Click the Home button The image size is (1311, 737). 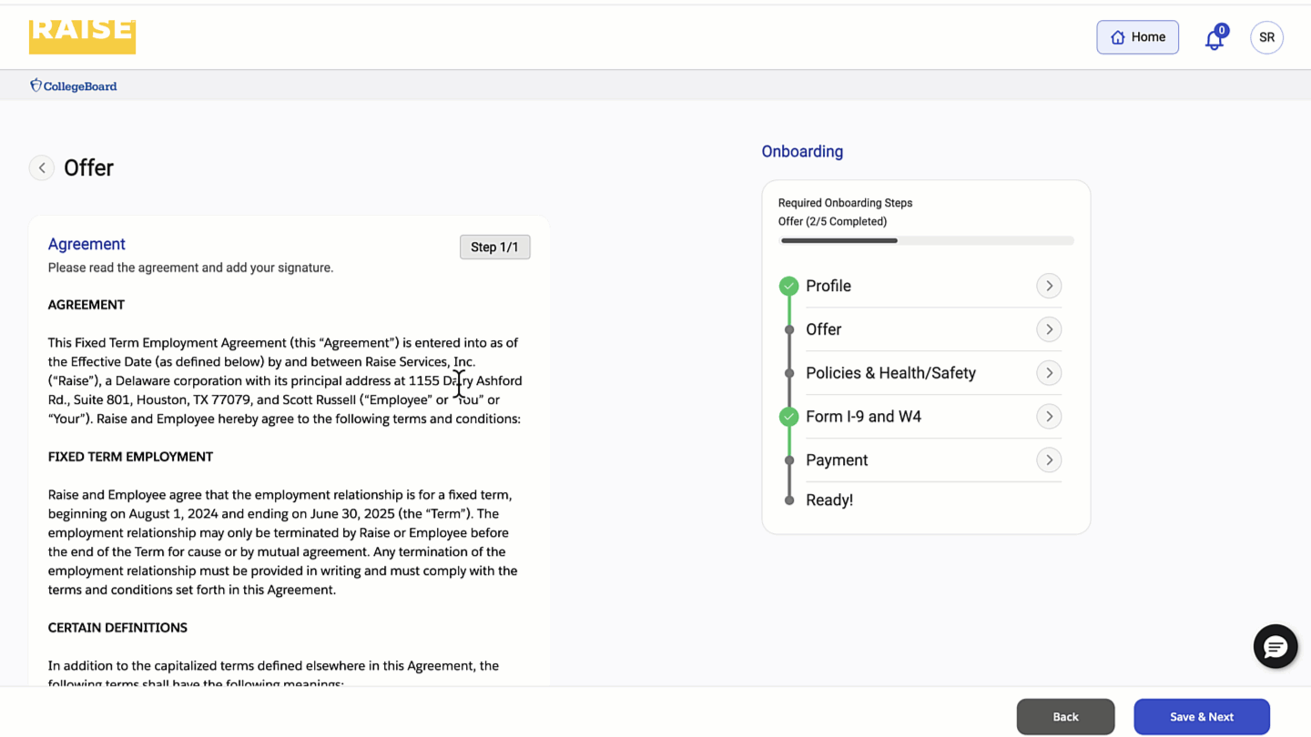pyautogui.click(x=1137, y=37)
